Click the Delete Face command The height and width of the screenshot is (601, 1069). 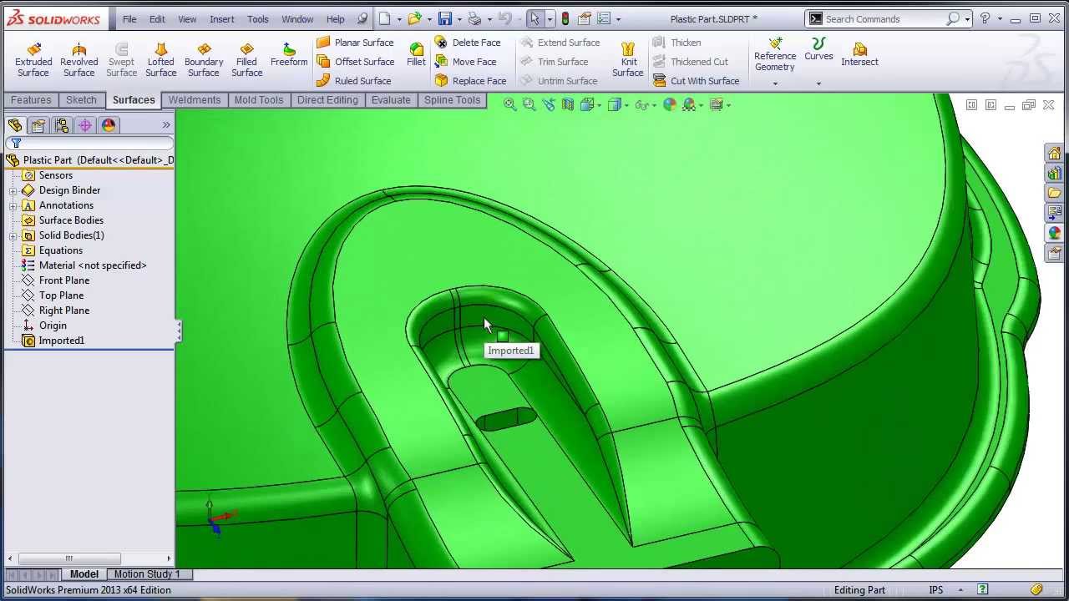point(468,43)
